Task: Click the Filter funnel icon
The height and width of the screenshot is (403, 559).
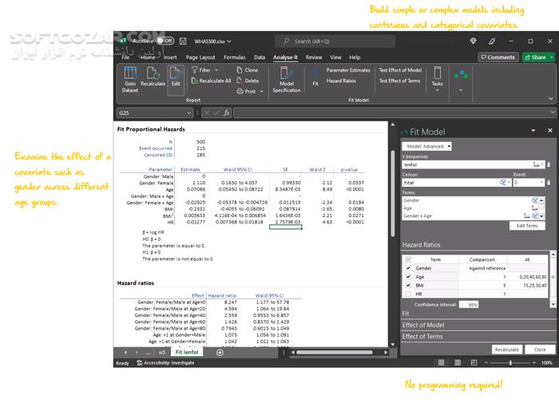Action: pos(194,70)
